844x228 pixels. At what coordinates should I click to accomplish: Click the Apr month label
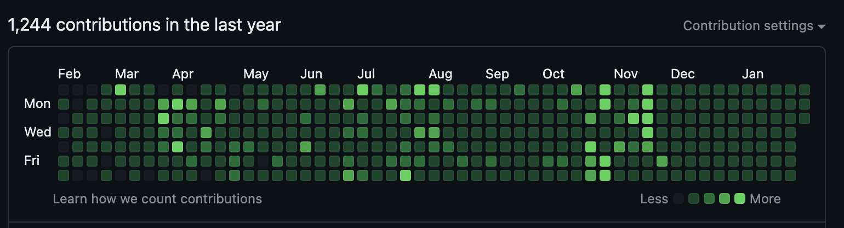pos(183,74)
